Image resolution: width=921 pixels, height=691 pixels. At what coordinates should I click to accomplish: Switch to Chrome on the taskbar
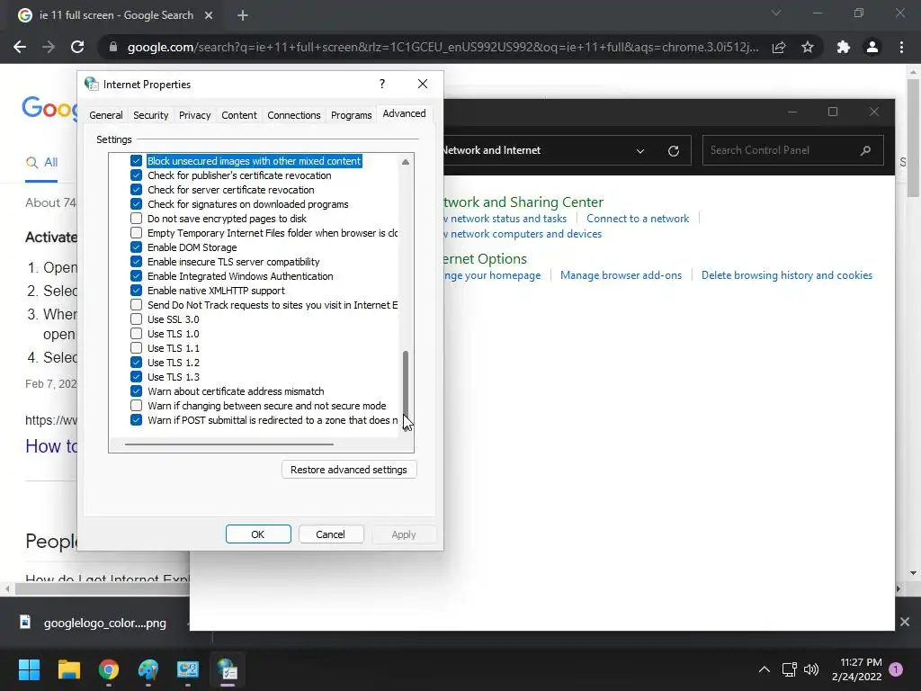pyautogui.click(x=109, y=669)
